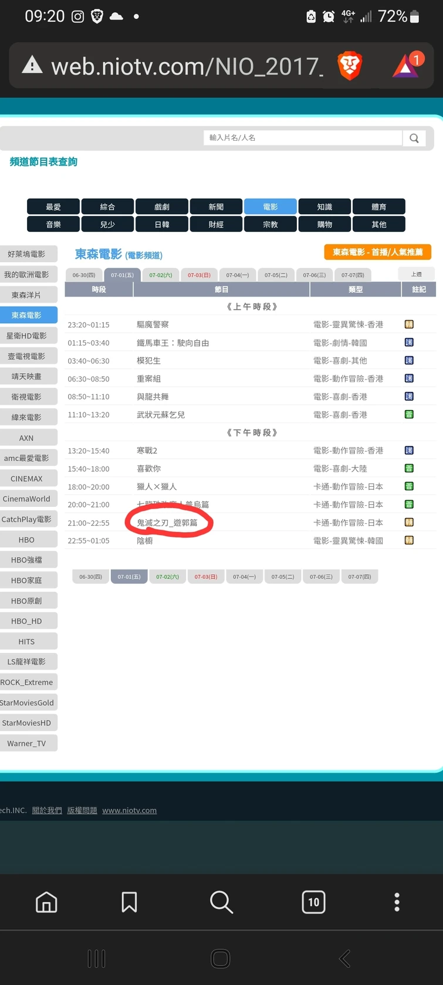
Task: Click the 上週 previous week button
Action: (416, 274)
